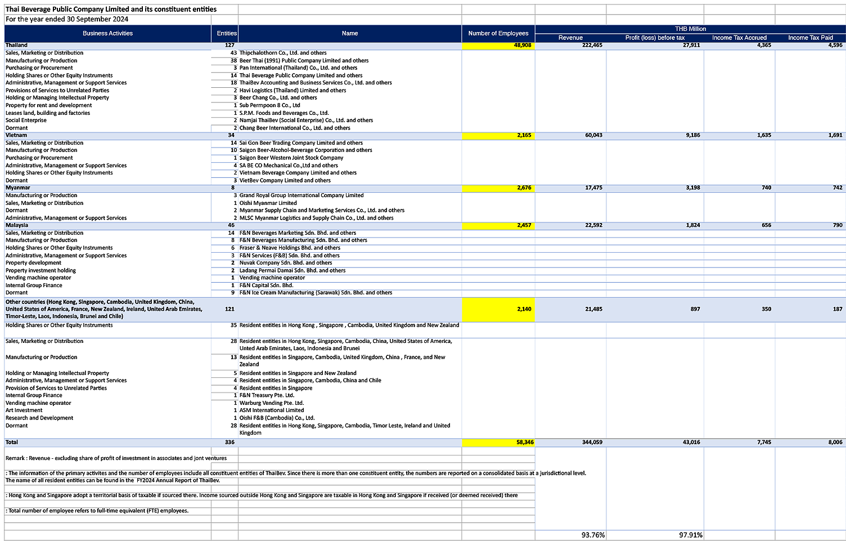Click the 'Thailand' country row label
Screen dimensions: 846x545
point(16,45)
